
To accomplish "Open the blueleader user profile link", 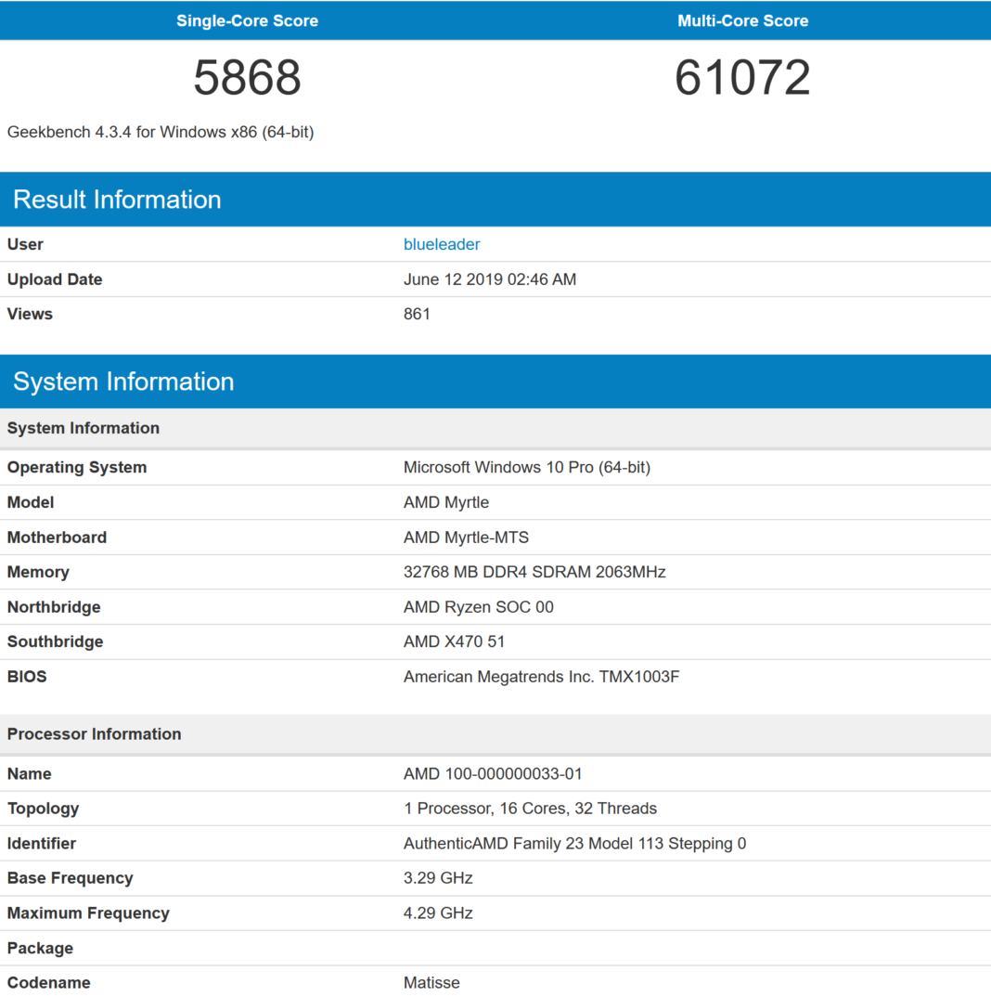I will pyautogui.click(x=441, y=244).
